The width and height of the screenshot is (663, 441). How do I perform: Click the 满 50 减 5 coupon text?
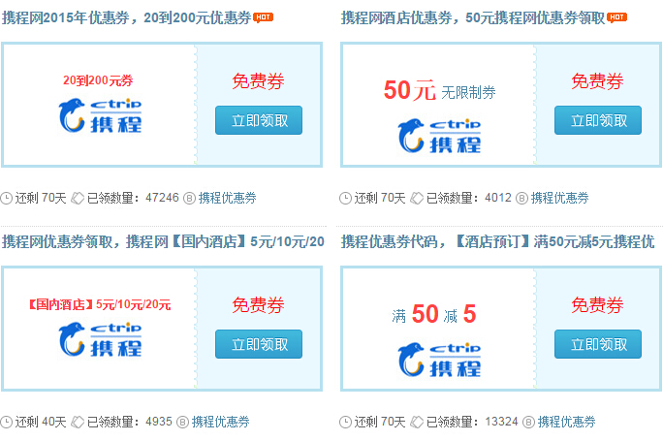coord(434,314)
